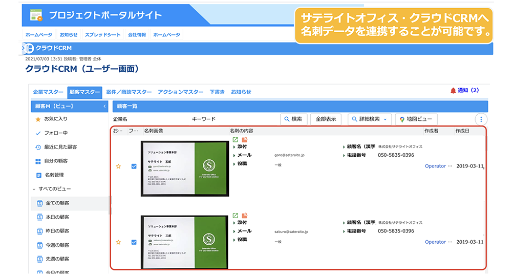
Task: Click email goro@sateraito.jp
Action: tap(289, 156)
